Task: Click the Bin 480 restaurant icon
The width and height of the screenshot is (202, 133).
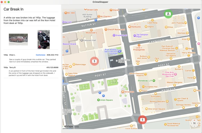Action: point(66,13)
